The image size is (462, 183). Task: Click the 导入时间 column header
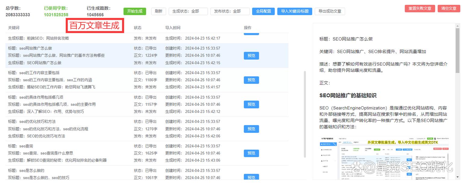click(x=173, y=28)
